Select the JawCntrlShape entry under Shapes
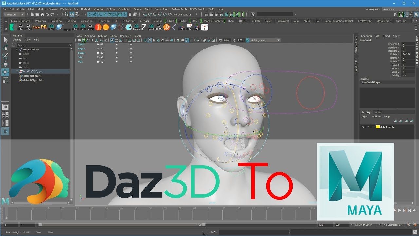Screen dimensions: 419x236 [x=371, y=82]
